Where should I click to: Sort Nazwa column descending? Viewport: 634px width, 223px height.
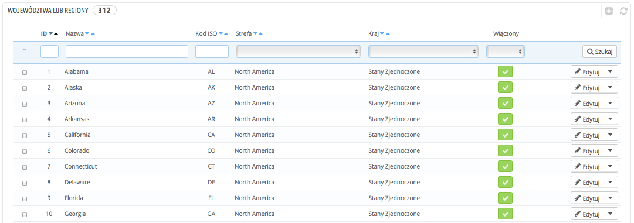pos(88,34)
